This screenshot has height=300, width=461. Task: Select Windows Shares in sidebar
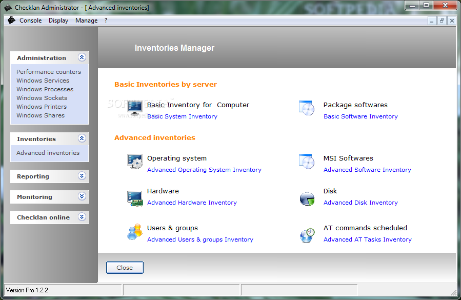pos(41,115)
